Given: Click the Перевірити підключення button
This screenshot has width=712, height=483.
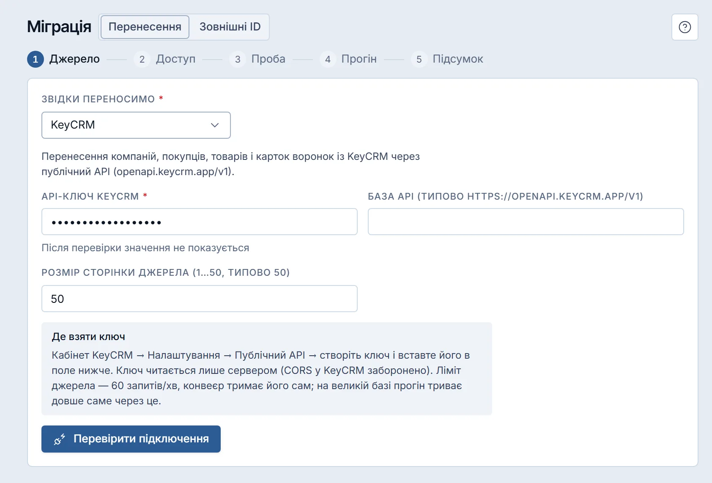Looking at the screenshot, I should pos(131,439).
